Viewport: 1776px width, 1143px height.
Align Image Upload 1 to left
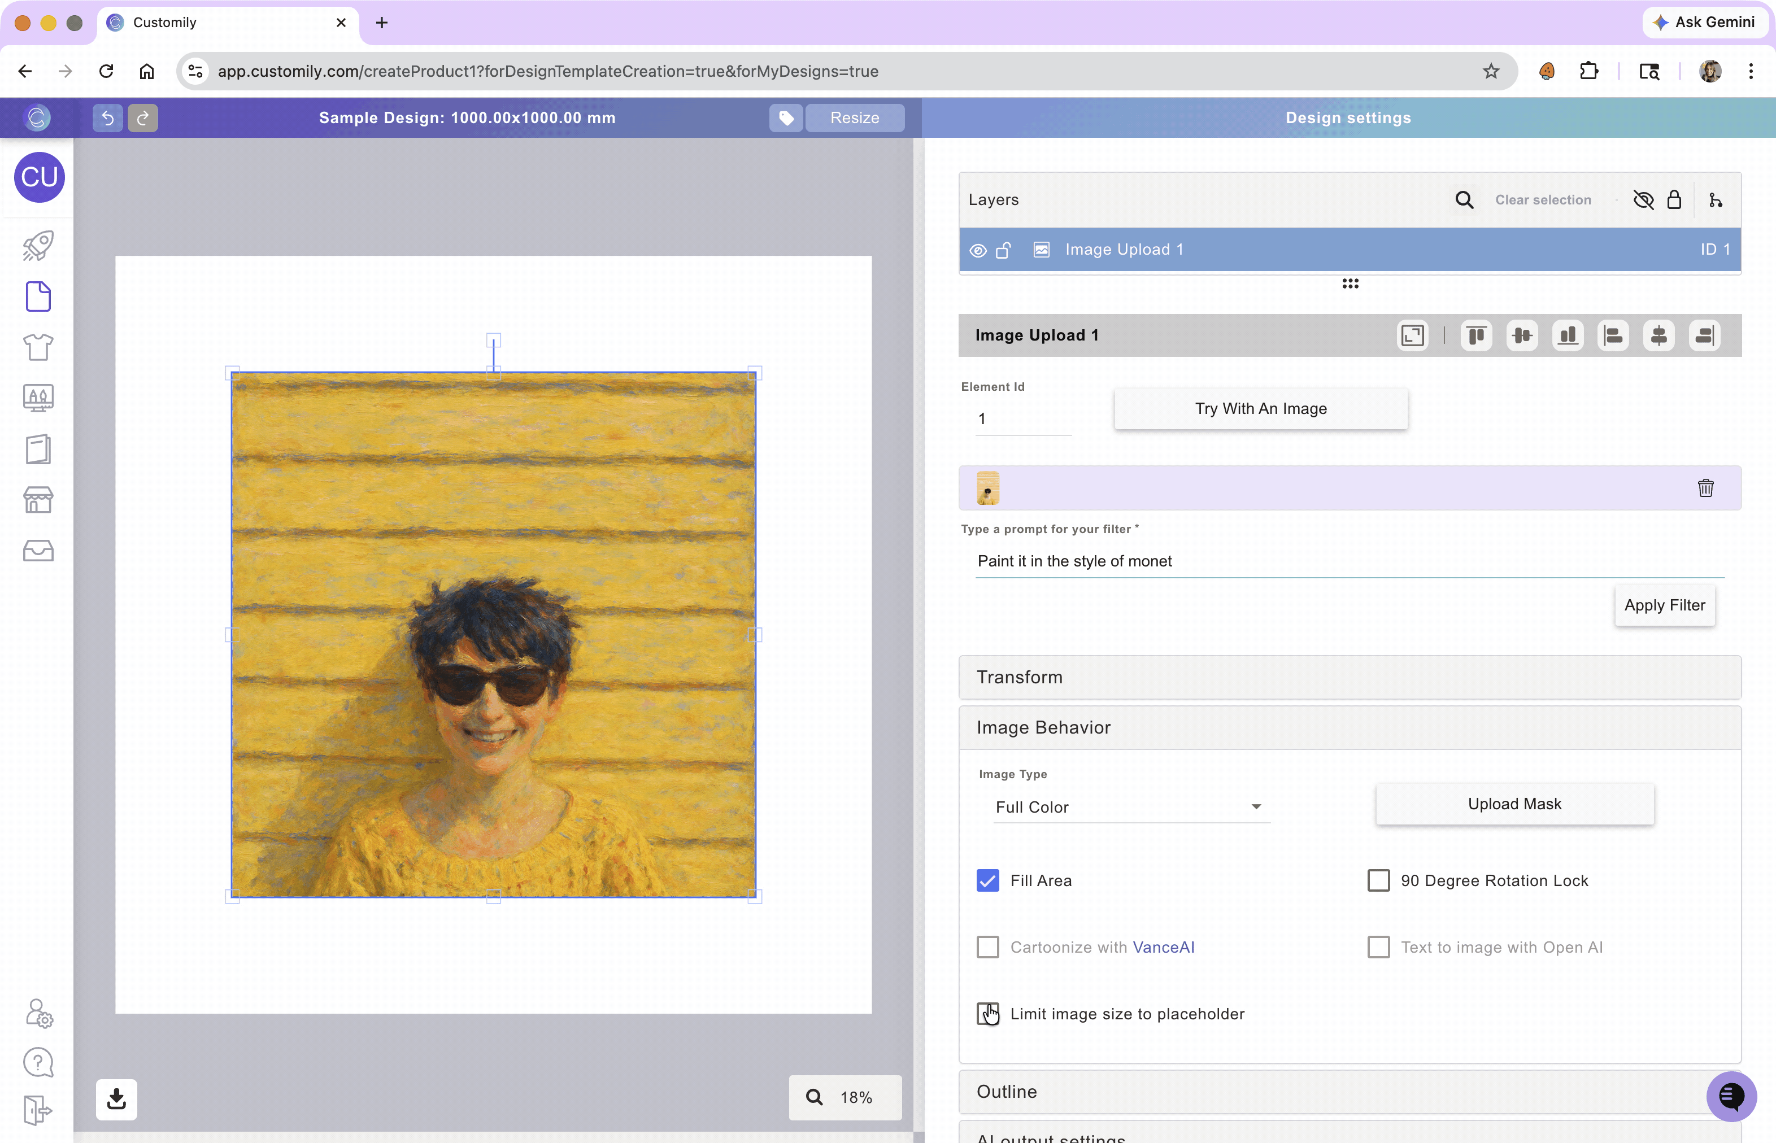point(1613,335)
